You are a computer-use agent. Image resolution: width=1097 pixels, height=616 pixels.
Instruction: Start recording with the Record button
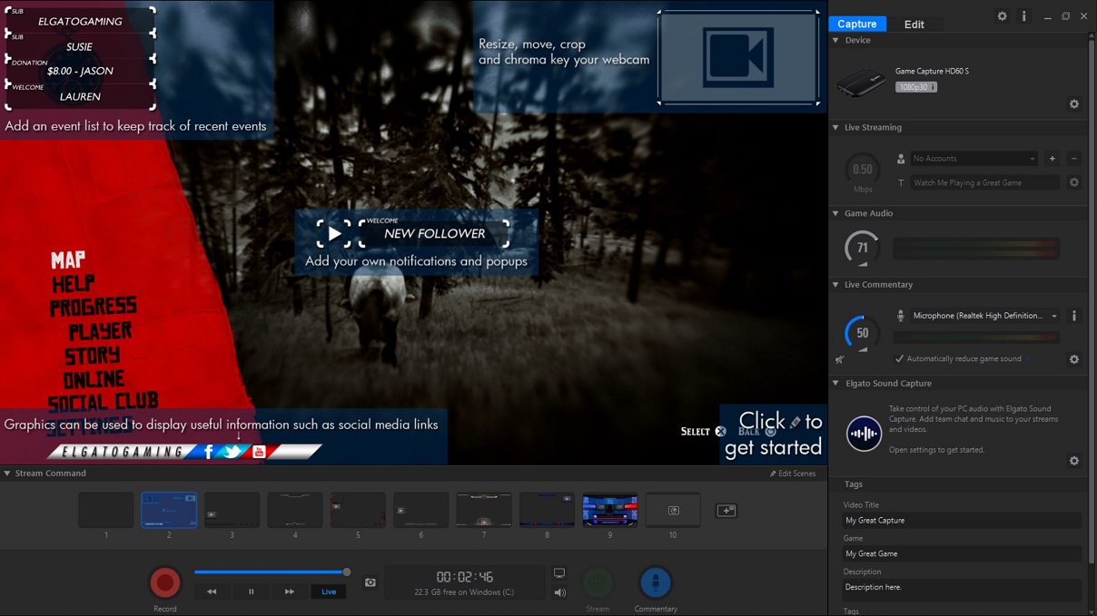point(165,582)
